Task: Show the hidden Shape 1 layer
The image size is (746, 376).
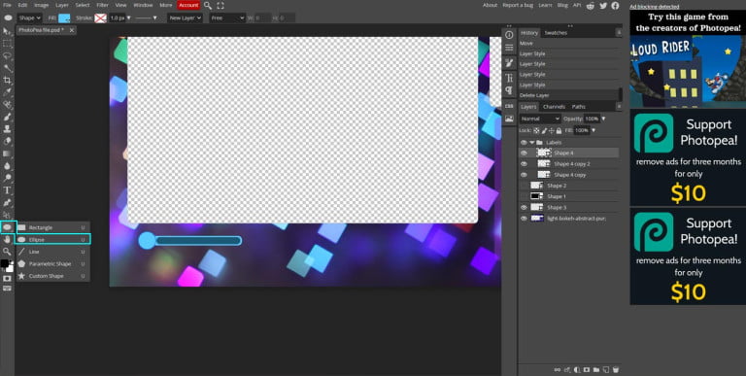Action: [524, 196]
